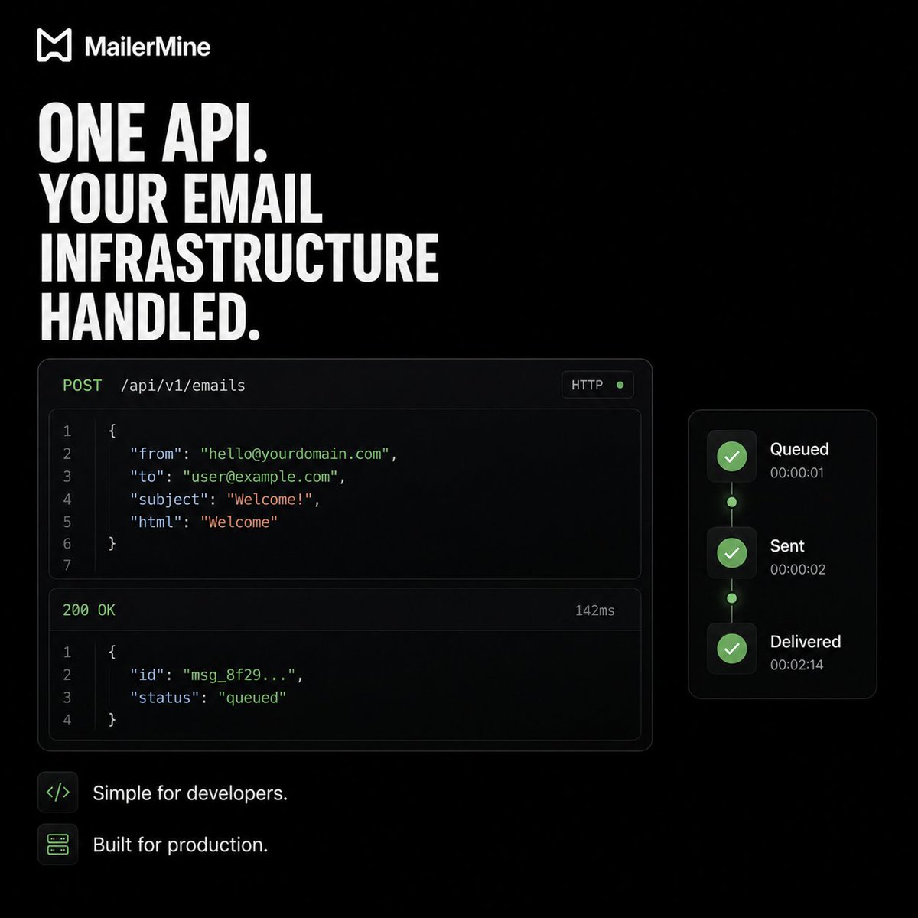This screenshot has height=918, width=918.
Task: Click the "to" key in request body
Action: [x=147, y=477]
